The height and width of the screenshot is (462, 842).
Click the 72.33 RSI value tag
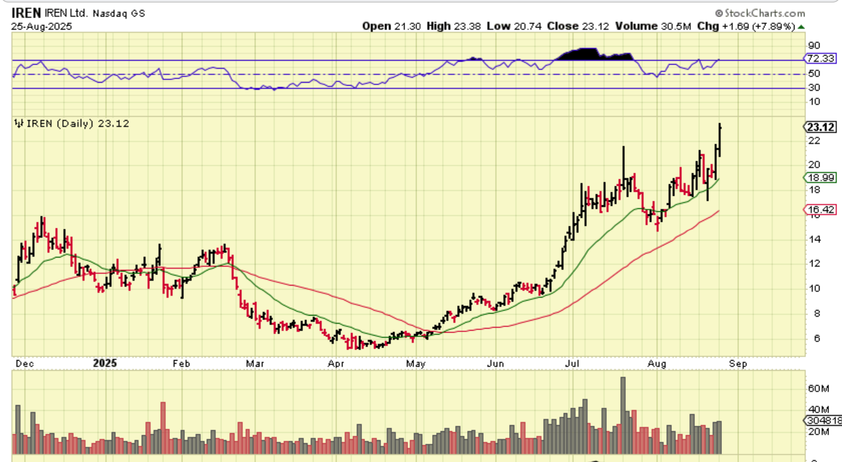coord(820,58)
